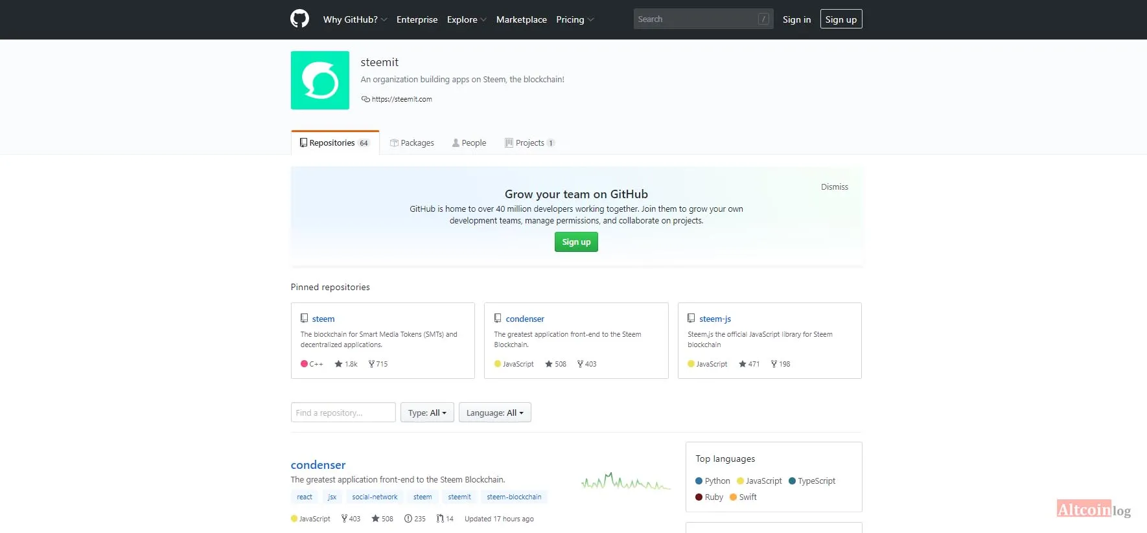
Task: View the 198 forks of steem-js
Action: 780,364
